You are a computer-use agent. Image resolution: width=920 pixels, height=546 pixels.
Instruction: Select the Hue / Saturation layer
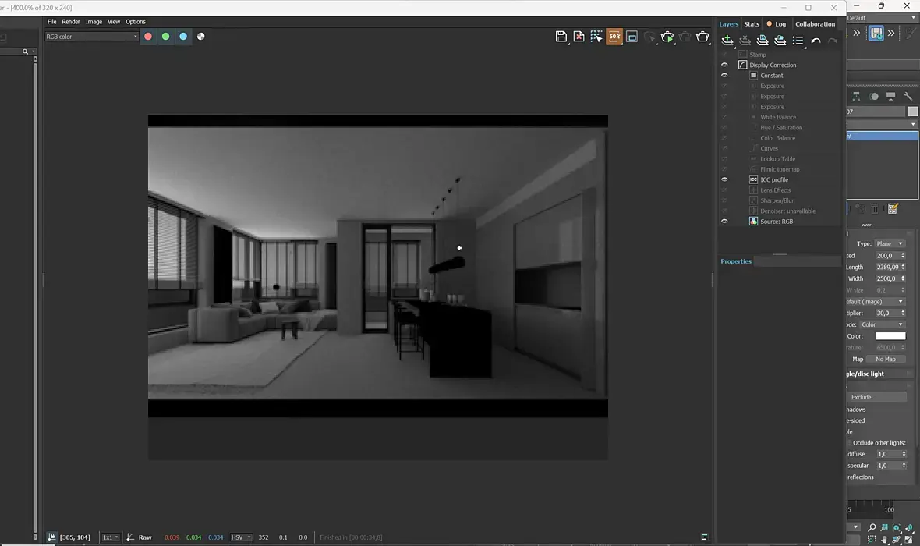click(781, 128)
